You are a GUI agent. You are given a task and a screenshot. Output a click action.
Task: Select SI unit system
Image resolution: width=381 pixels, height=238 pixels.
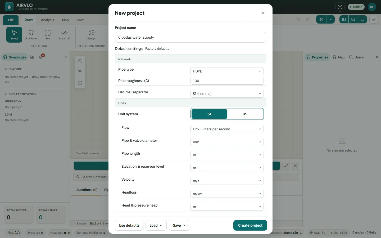click(209, 114)
